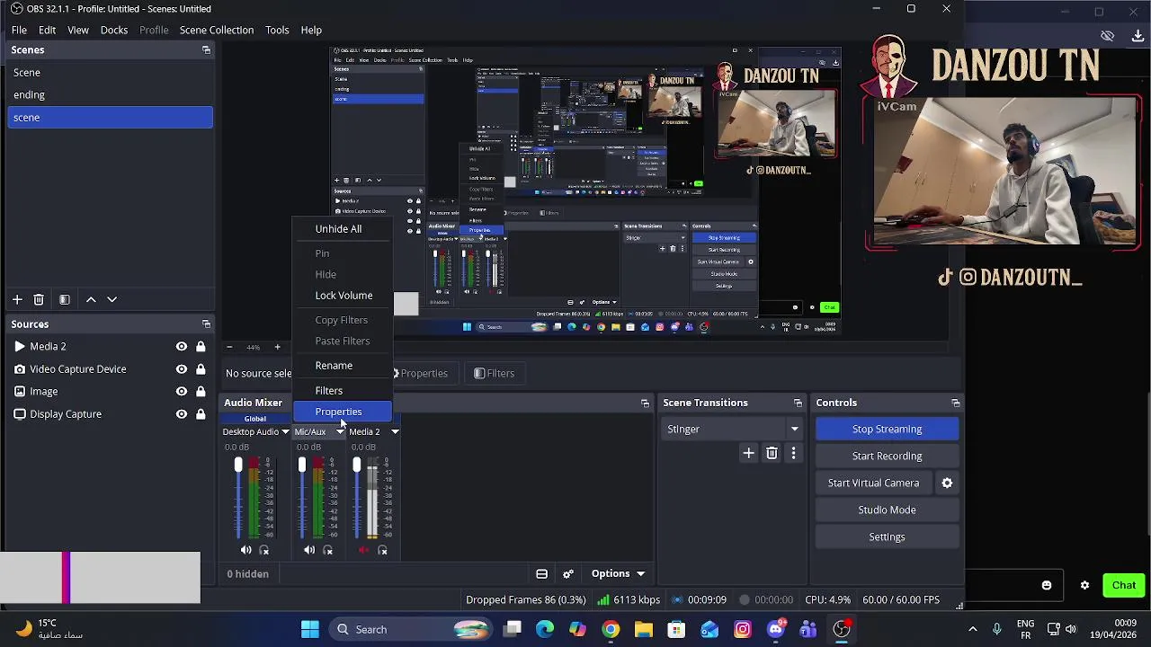This screenshot has width=1151, height=647.
Task: Click the Media 2 play source icon
Action: pos(20,347)
